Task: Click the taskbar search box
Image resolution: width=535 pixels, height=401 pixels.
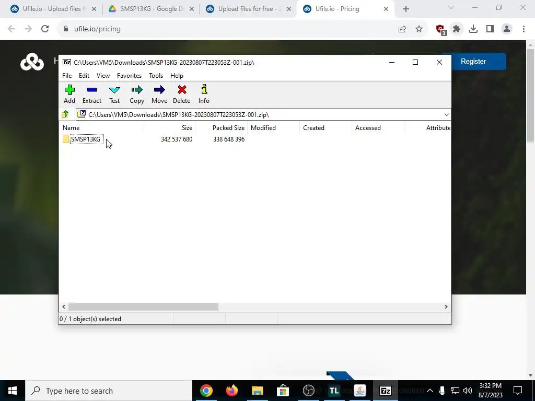Action: pyautogui.click(x=109, y=391)
